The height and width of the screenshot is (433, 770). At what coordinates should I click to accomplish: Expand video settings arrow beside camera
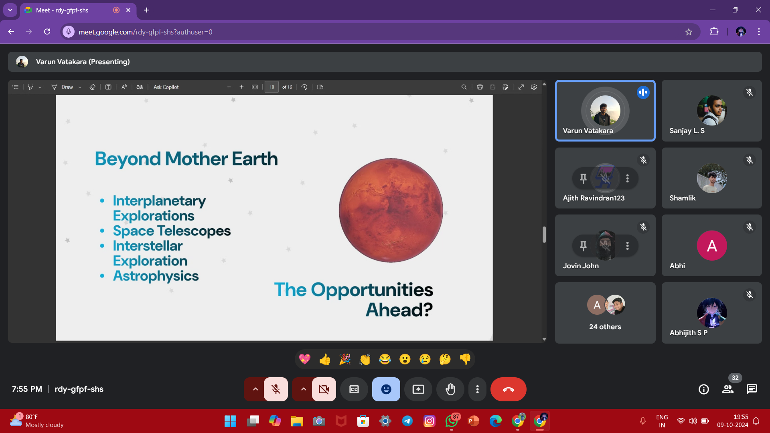(x=303, y=389)
